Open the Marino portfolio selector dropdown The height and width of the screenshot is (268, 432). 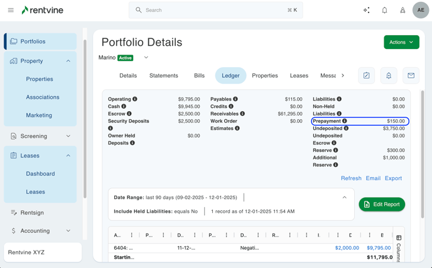point(146,58)
